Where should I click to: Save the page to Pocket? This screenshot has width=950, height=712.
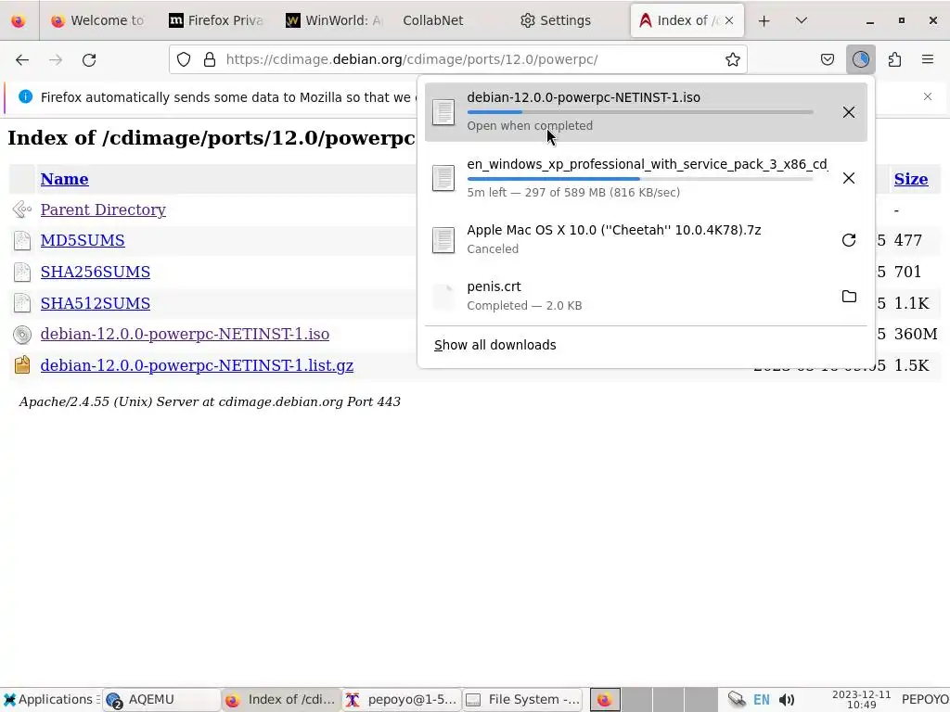[827, 59]
